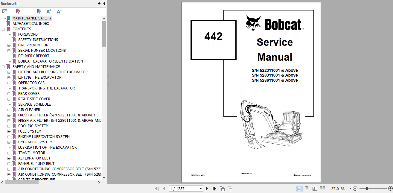Select the FOREWORD bookmark
Viewport: 393px width, 193px height.
pos(28,34)
